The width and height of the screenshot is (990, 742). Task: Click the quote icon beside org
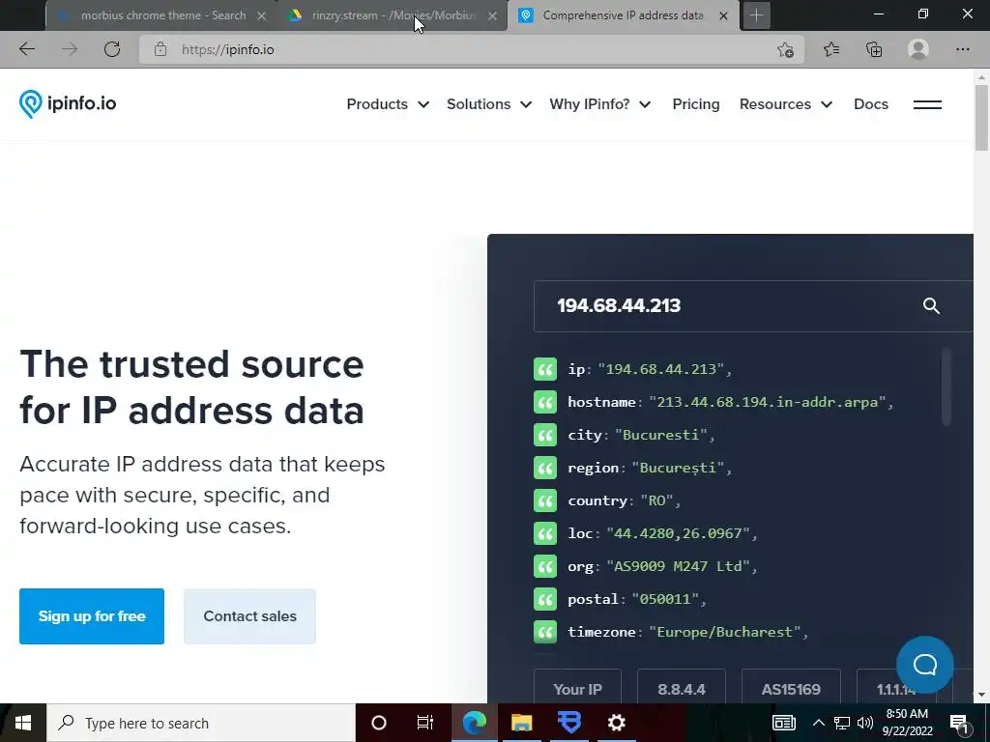coord(545,566)
